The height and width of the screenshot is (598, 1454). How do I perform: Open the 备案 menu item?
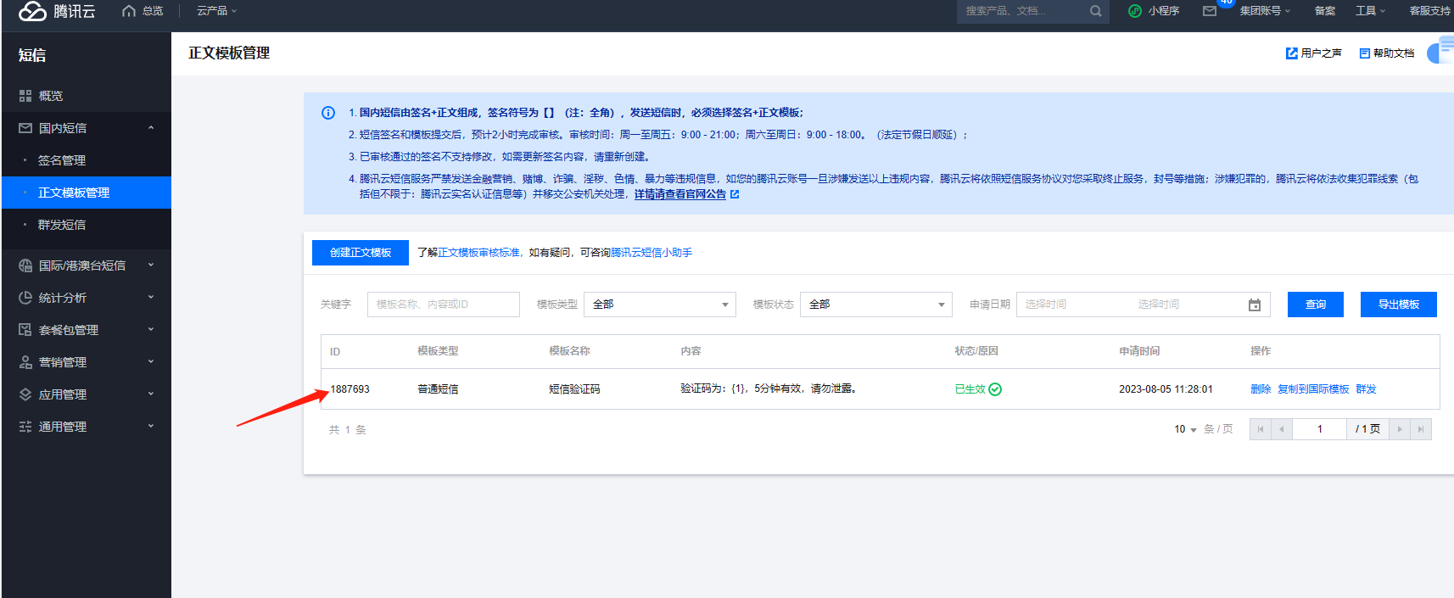[1325, 11]
